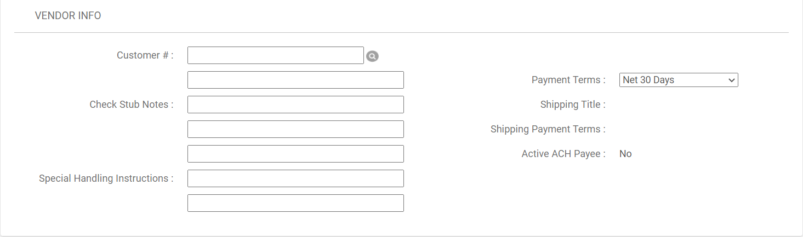Click the VENDOR INFO section heading

tap(68, 16)
